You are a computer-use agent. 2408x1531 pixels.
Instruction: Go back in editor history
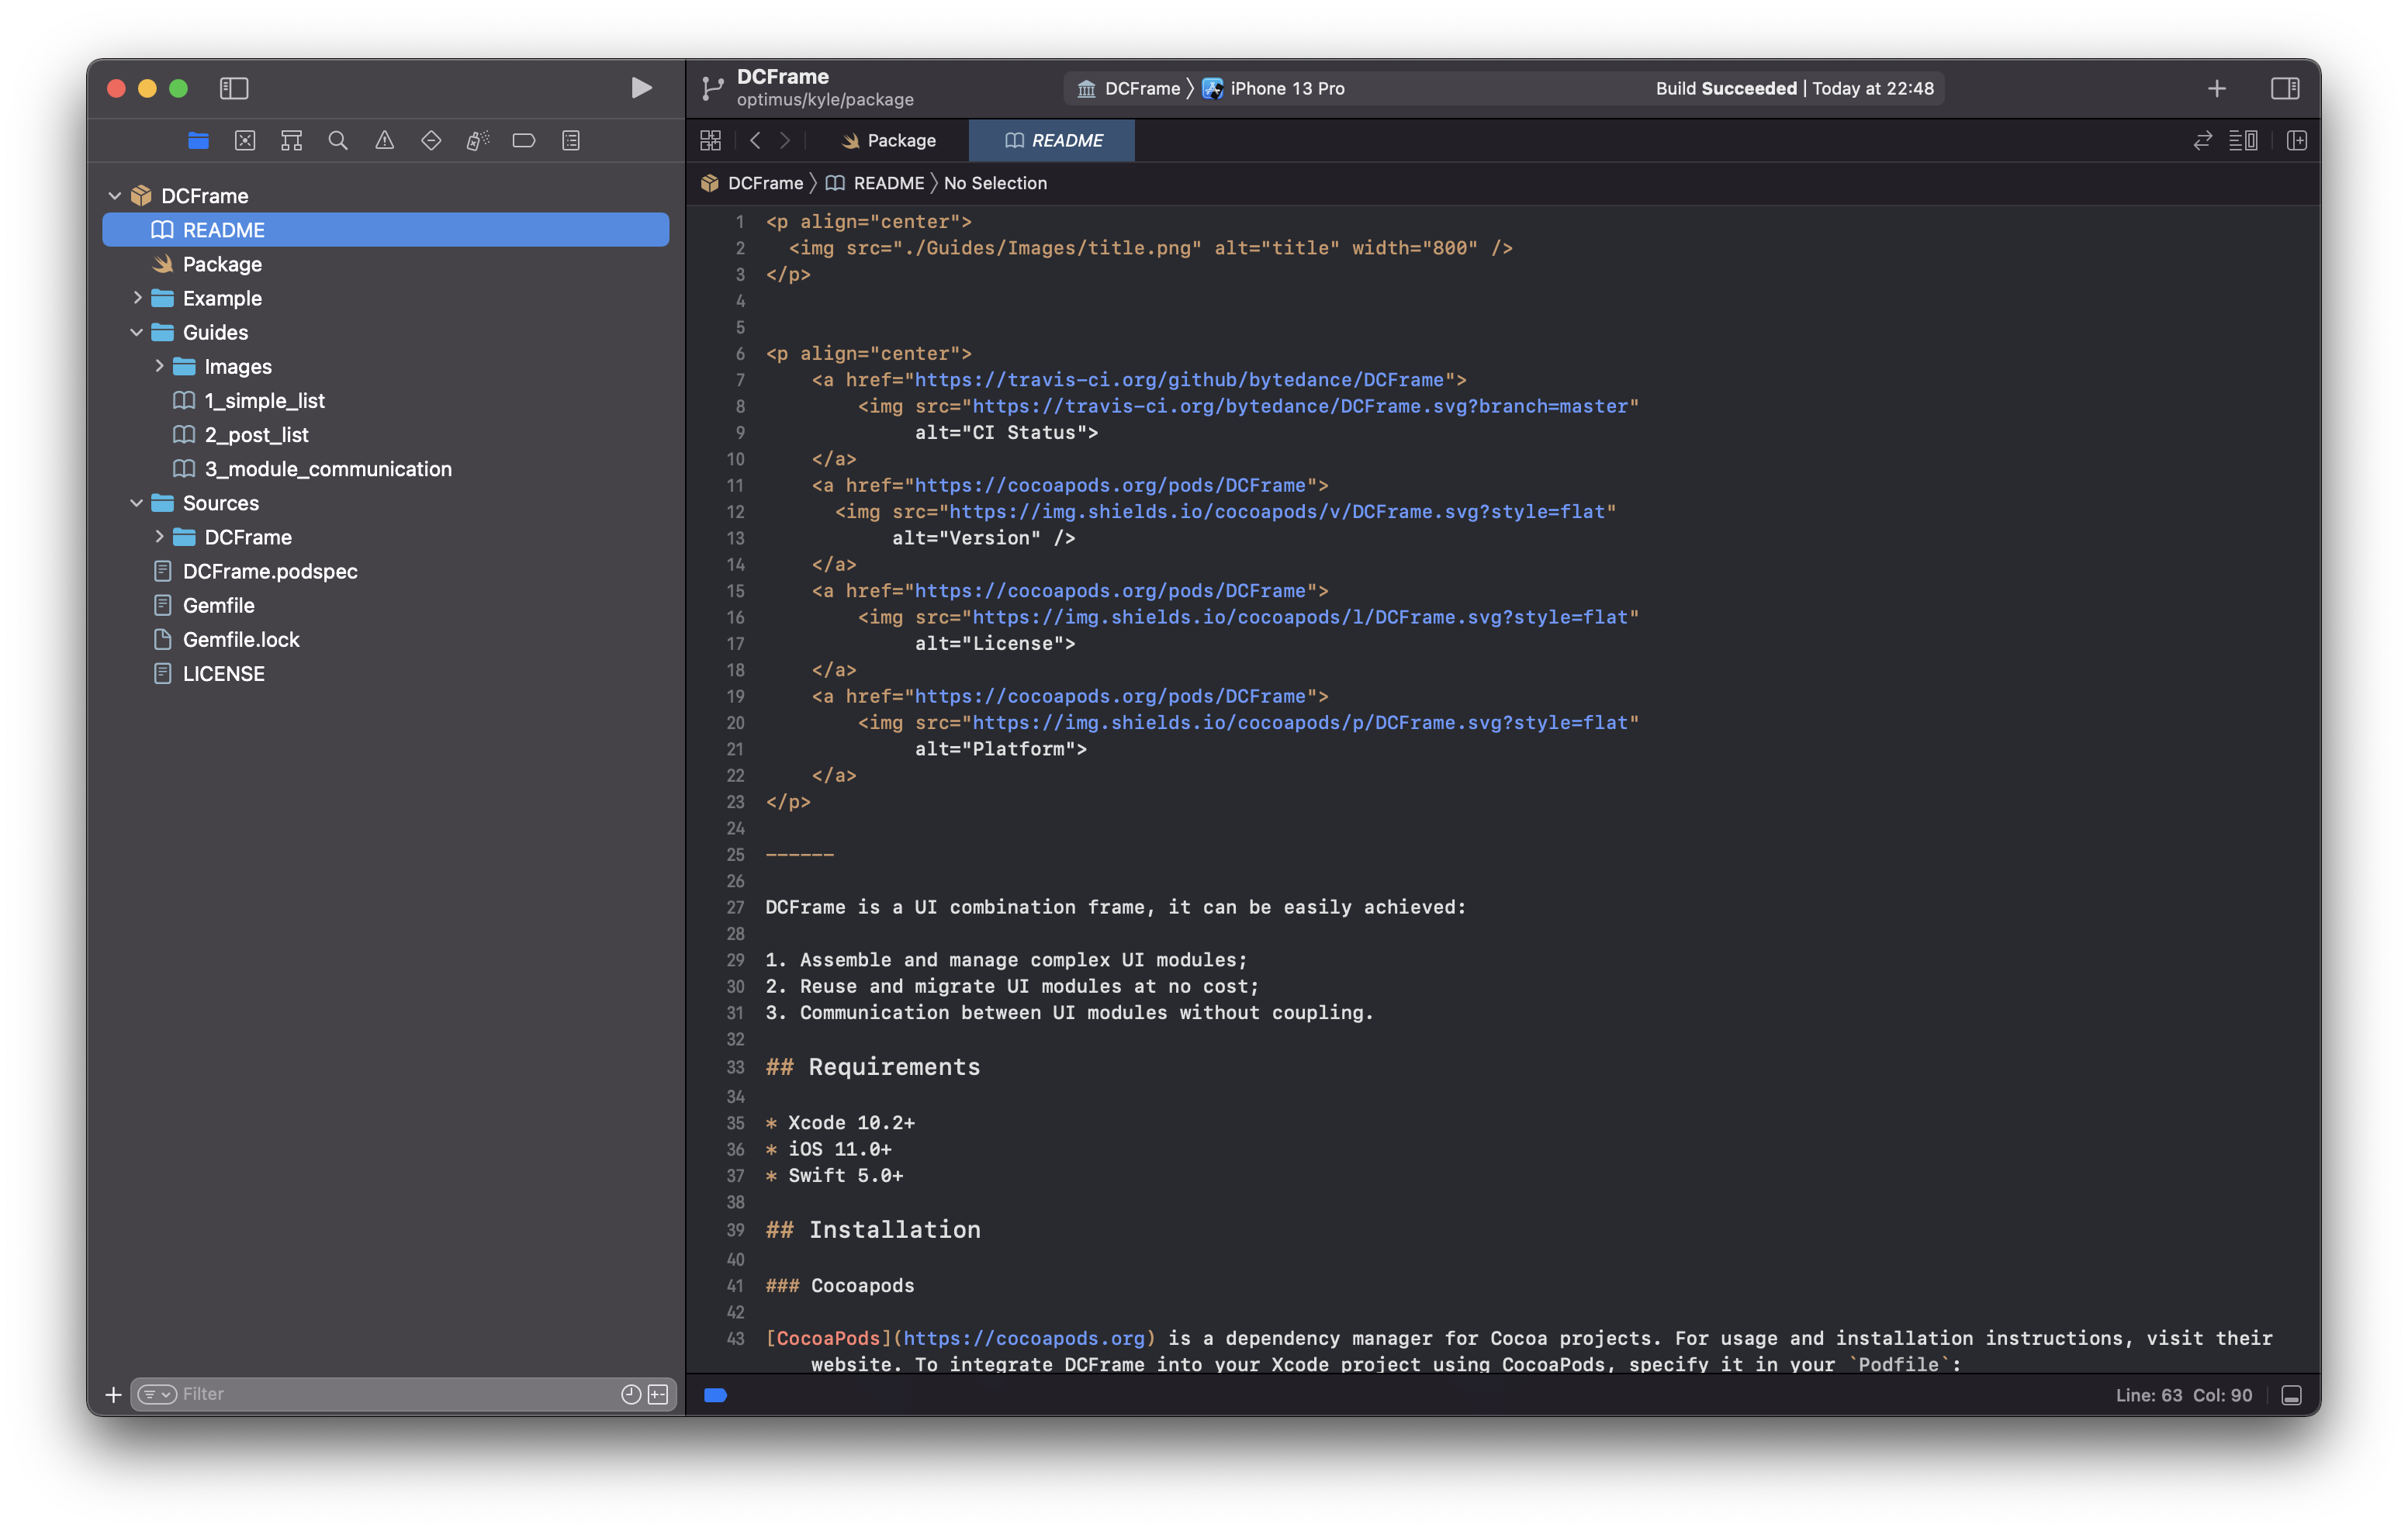click(756, 140)
